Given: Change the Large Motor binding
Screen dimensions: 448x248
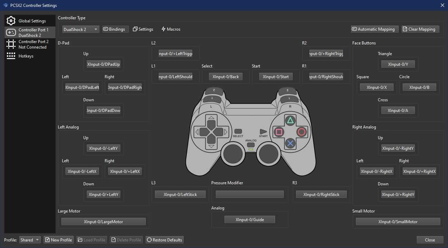Looking at the screenshot, I should (x=104, y=222).
